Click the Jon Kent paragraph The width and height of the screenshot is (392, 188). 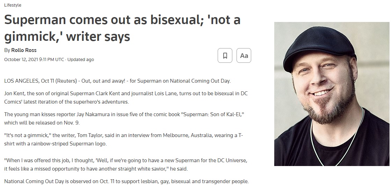126,98
